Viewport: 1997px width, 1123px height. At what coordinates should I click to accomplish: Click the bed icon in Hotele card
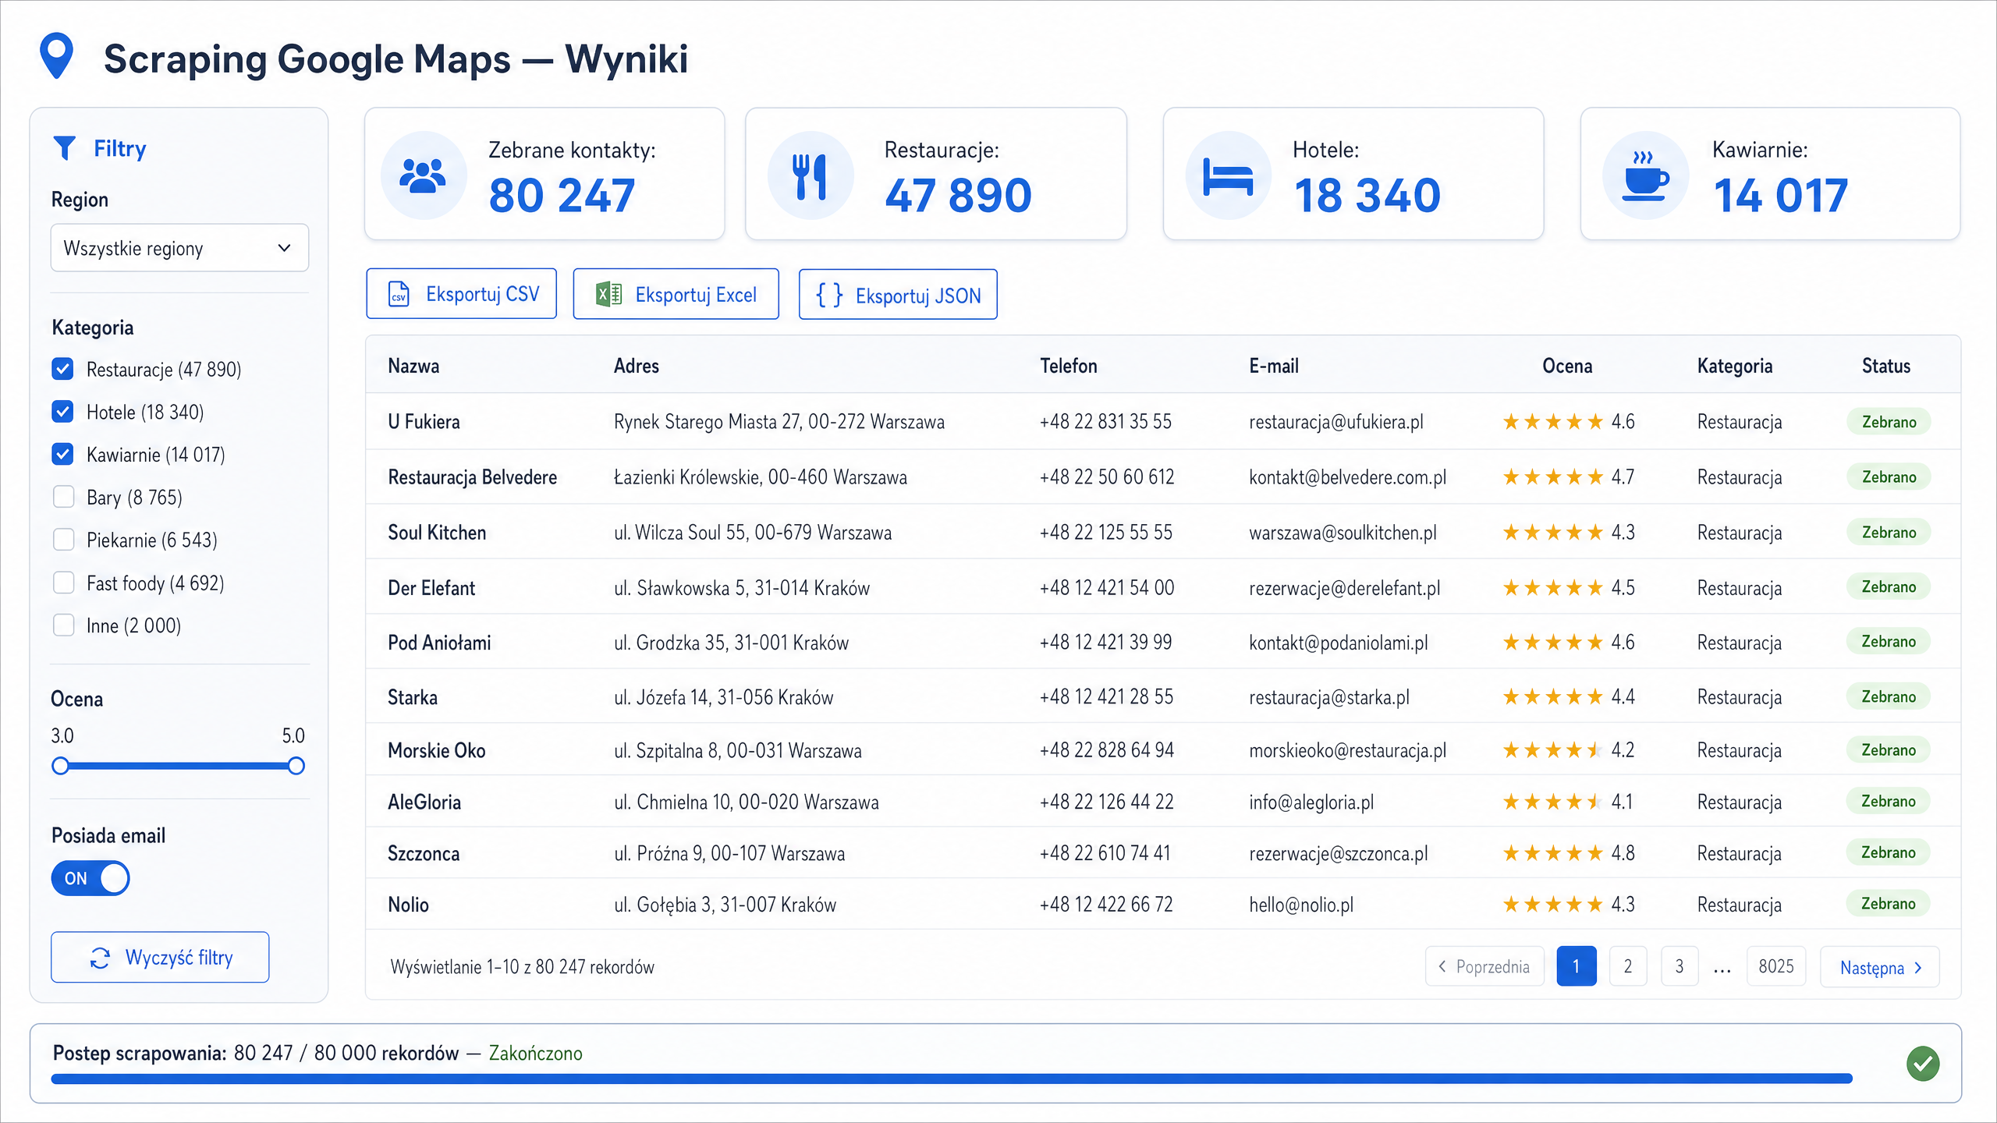pos(1228,176)
